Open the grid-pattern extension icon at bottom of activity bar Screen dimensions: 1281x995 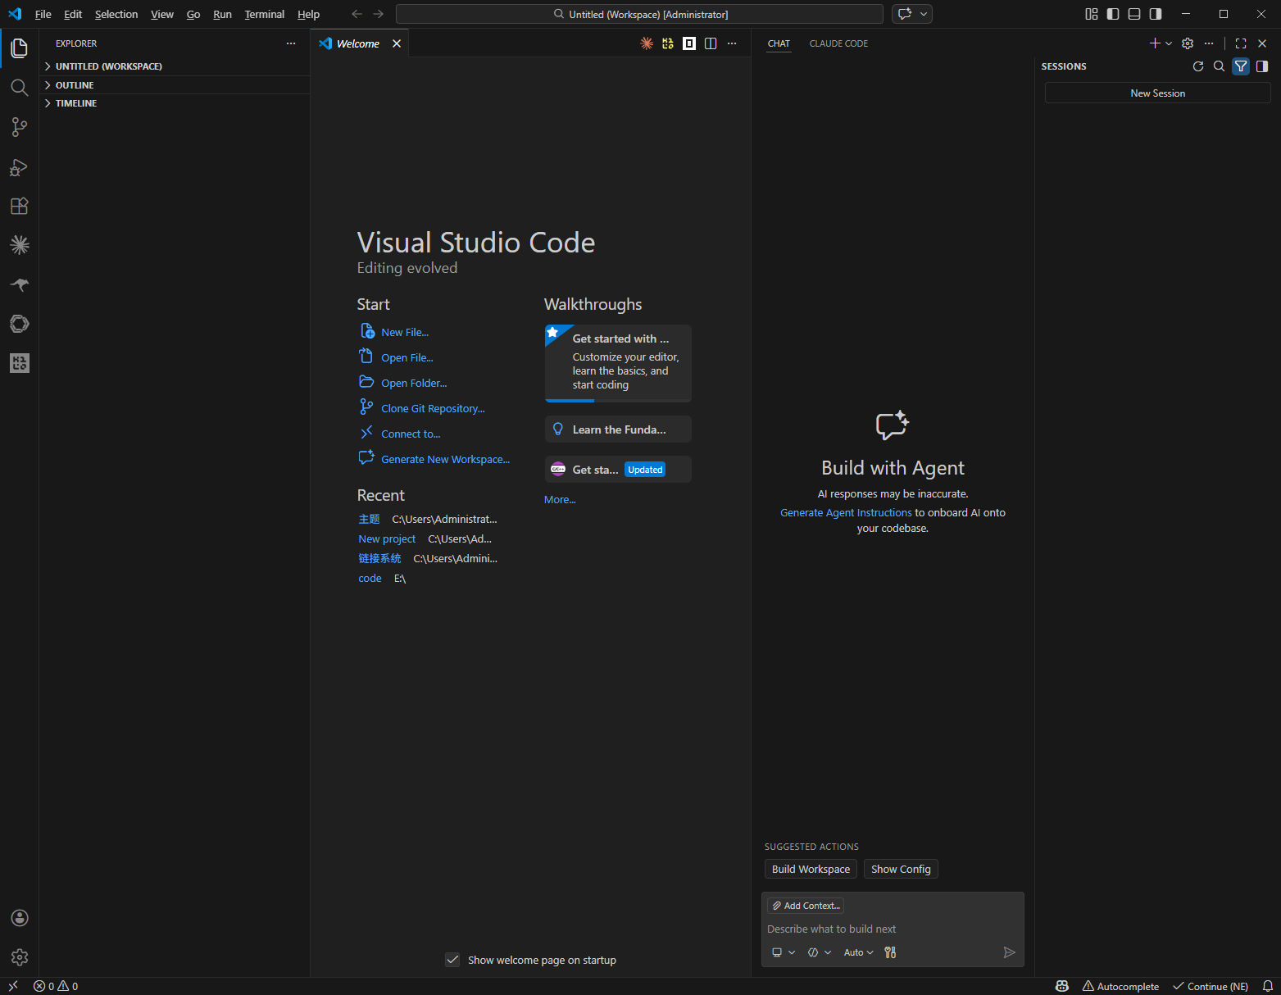20,363
